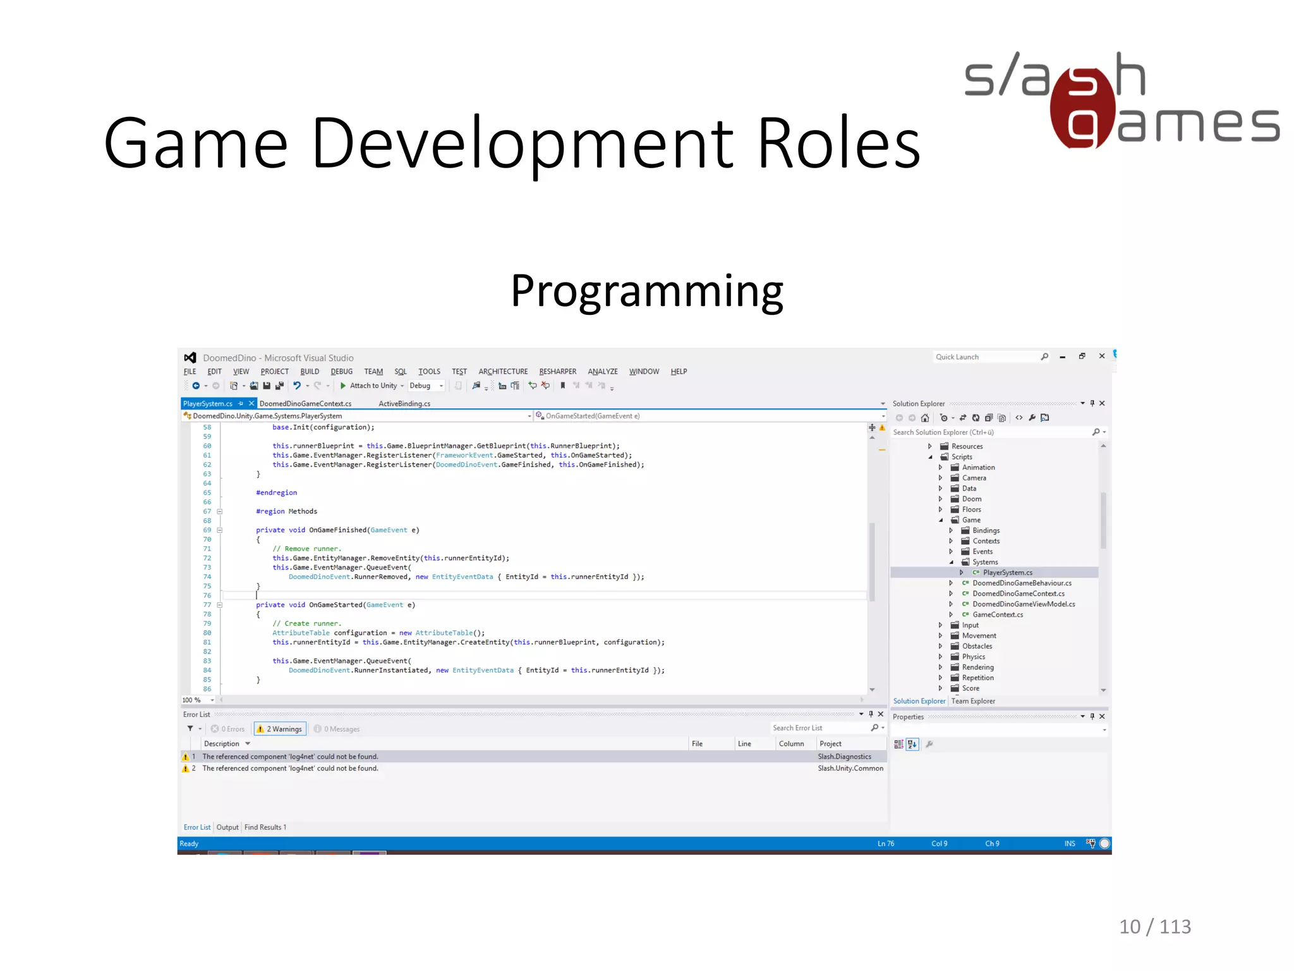The image size is (1294, 971).
Task: Start debugging with the green play icon
Action: [x=343, y=386]
